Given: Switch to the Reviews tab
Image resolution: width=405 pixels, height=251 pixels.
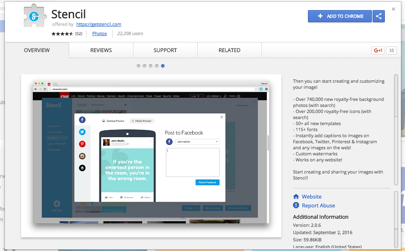Looking at the screenshot, I should [101, 50].
